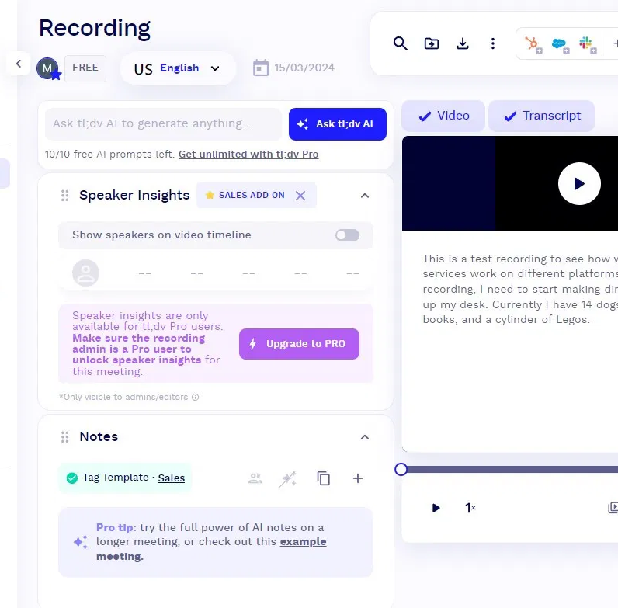This screenshot has width=618, height=608.
Task: Click the Upgrade to PRO button
Action: tap(299, 344)
